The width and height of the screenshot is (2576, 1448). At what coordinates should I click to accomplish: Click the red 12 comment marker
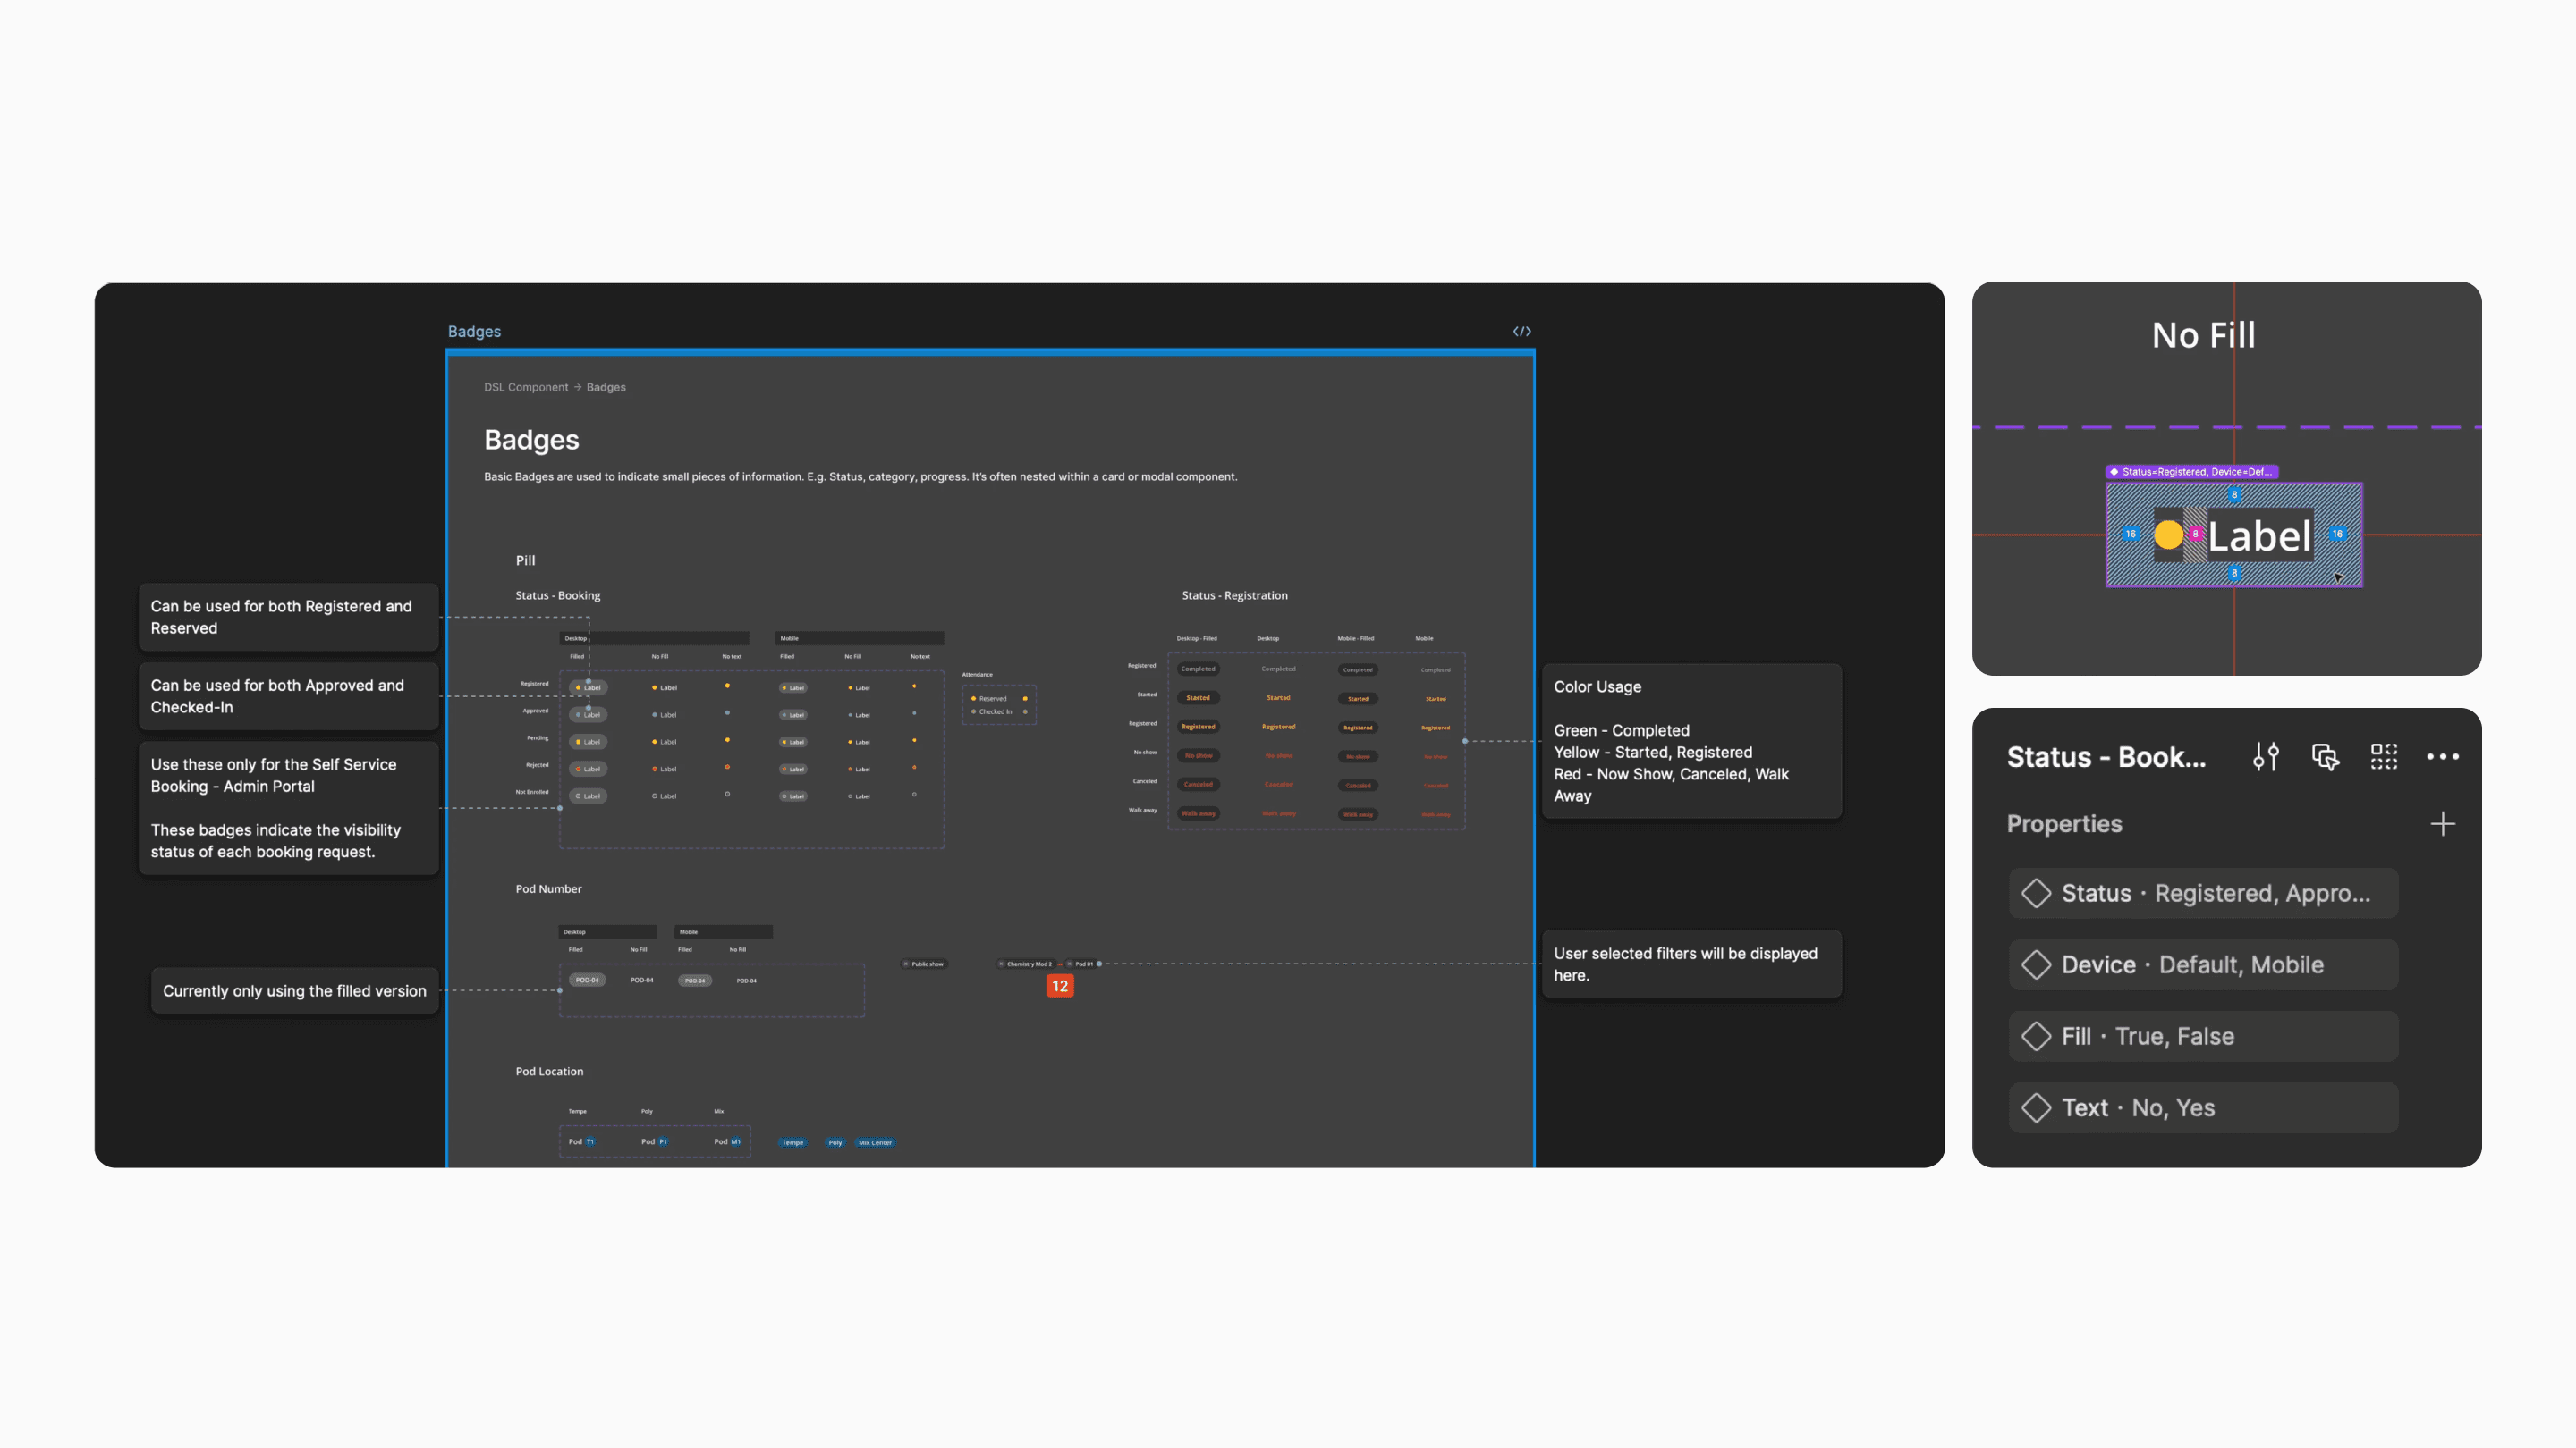coord(1060,986)
